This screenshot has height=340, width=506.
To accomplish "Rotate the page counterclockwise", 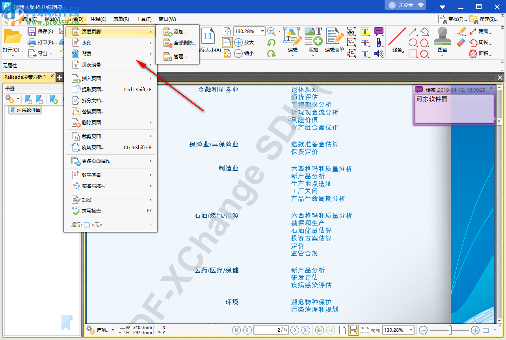I will [x=272, y=42].
